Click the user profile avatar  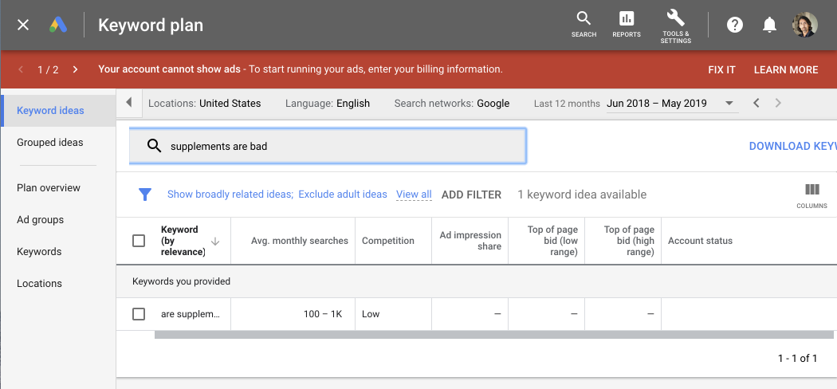coord(804,25)
